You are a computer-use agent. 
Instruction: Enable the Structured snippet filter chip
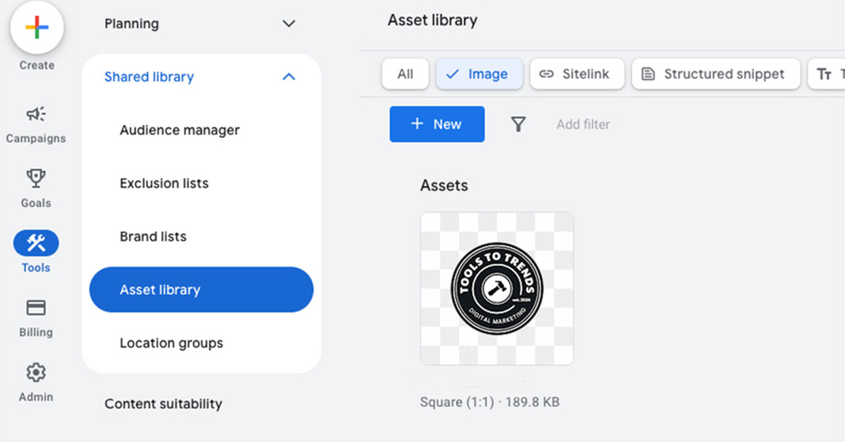(716, 74)
